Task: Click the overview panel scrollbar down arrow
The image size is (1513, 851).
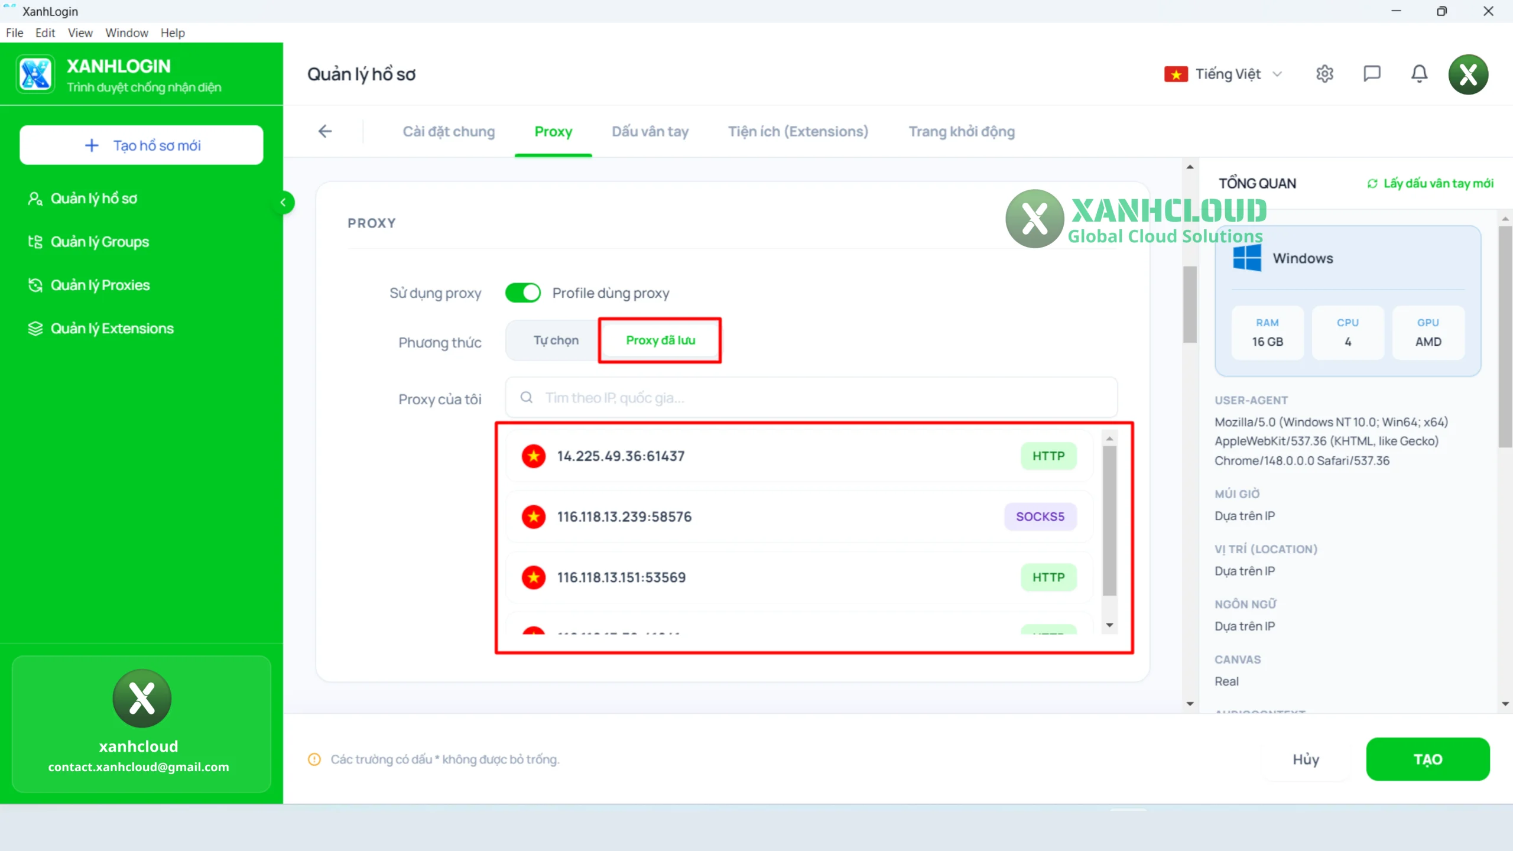Action: pyautogui.click(x=1505, y=704)
